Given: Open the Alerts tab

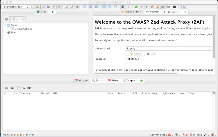Looking at the screenshot, I should click(113, 81).
